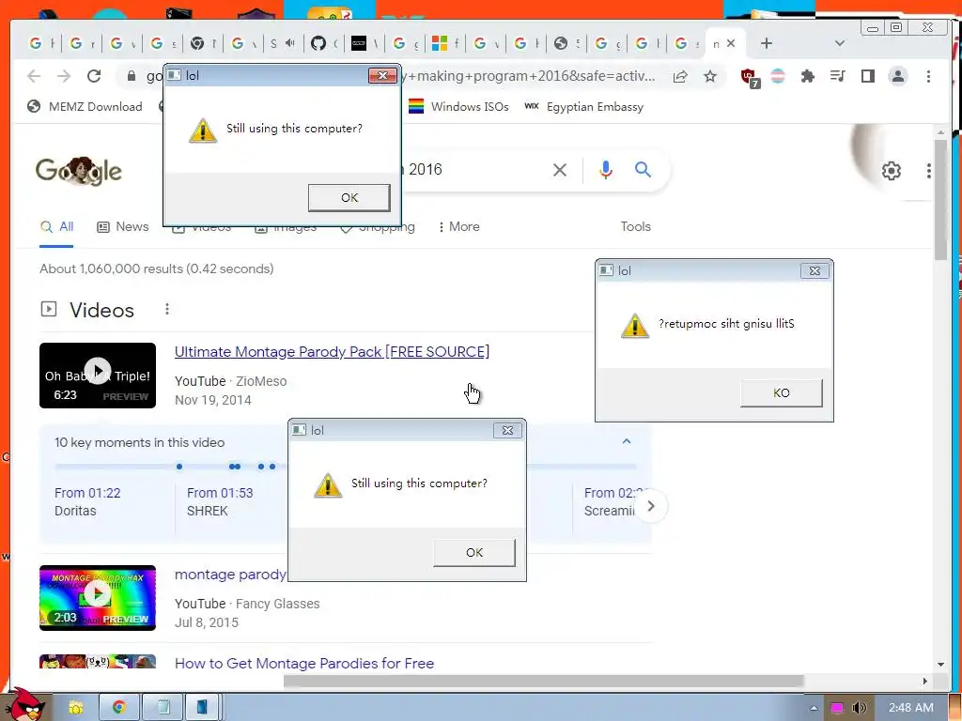Image resolution: width=962 pixels, height=721 pixels.
Task: Click OK in top lol dialog
Action: tap(349, 197)
